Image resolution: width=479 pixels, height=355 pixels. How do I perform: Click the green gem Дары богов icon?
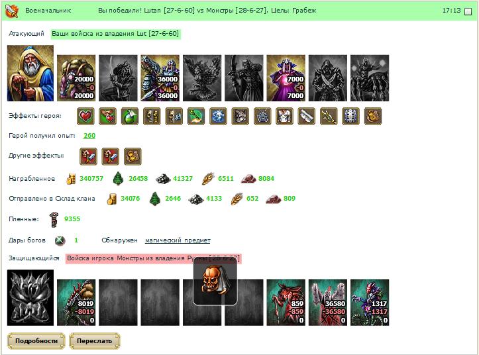click(60, 240)
